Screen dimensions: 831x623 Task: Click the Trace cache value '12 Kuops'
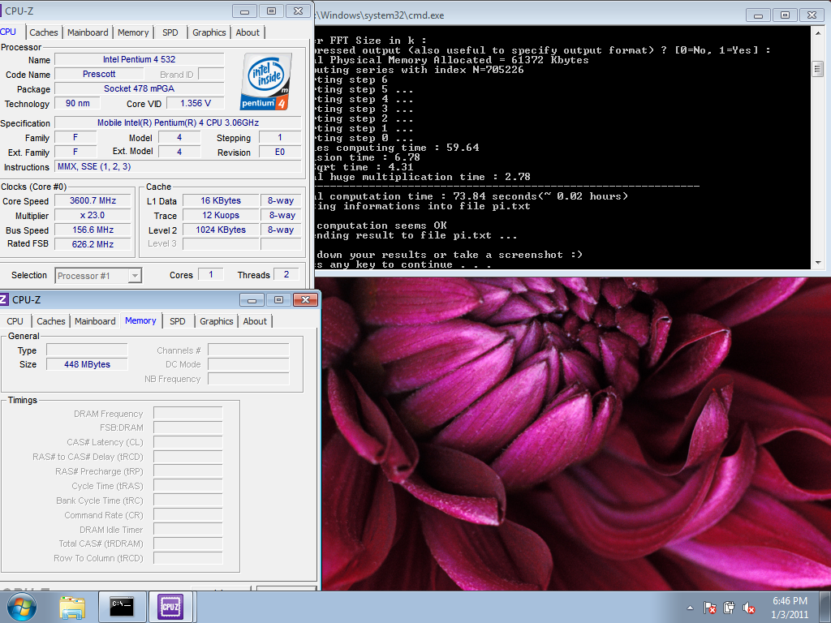point(221,215)
